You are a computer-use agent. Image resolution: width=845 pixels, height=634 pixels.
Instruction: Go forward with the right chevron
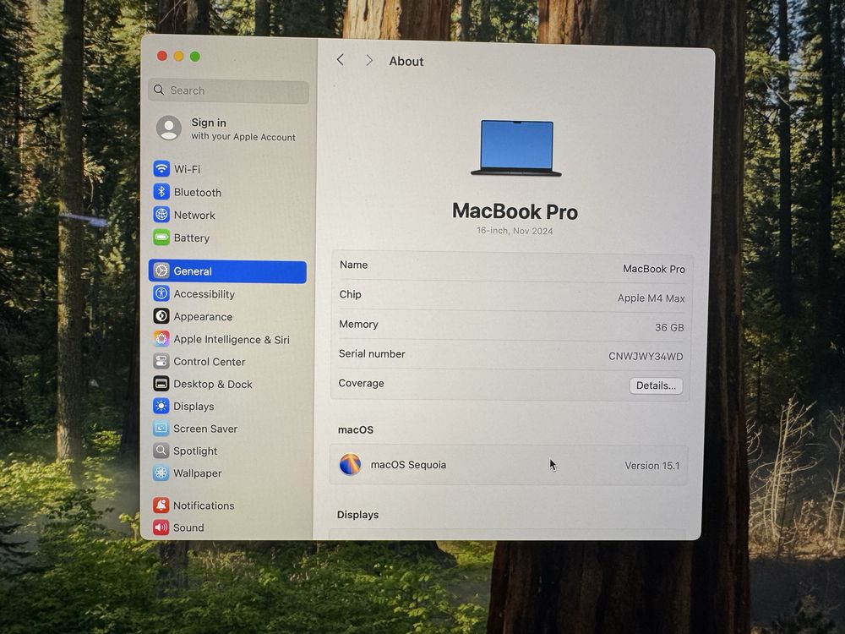pos(369,60)
